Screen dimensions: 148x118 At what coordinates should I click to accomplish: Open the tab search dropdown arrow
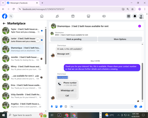pos(3,3)
